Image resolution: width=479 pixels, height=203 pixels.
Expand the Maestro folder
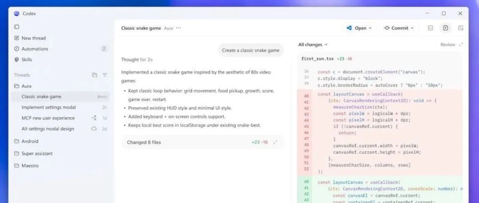coord(27,165)
